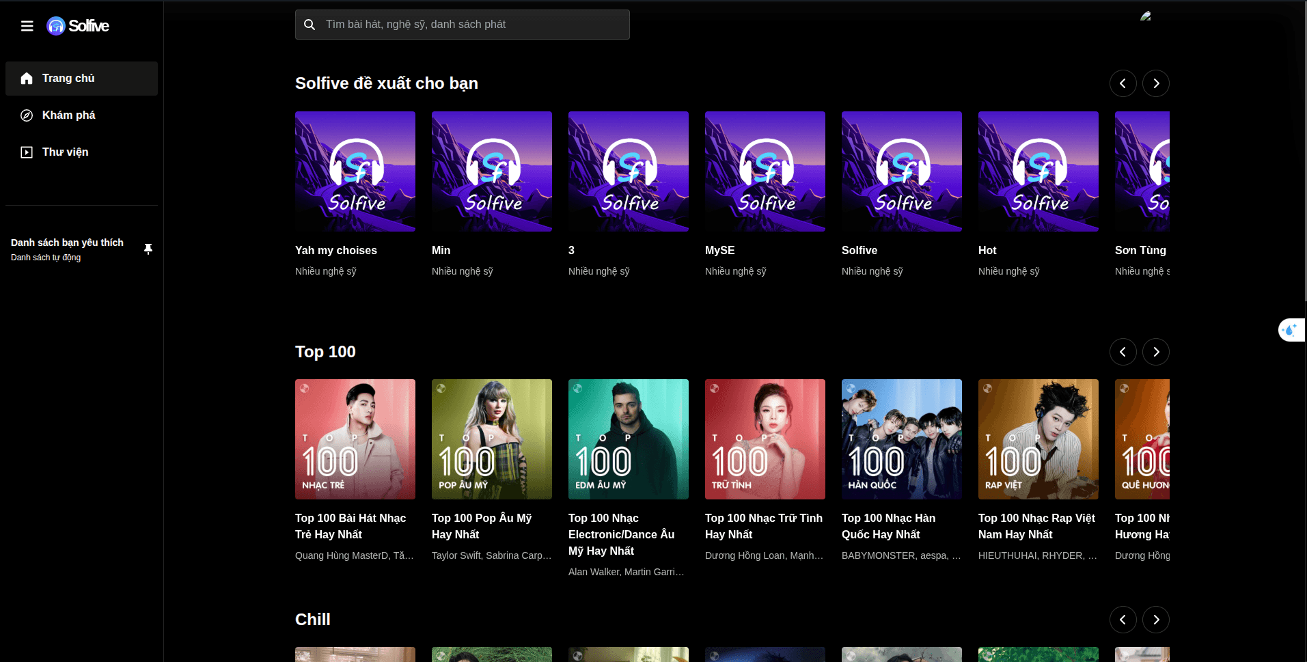Open Top 100 Nhạc Hàn Quốc cover
This screenshot has height=662, width=1307.
902,439
